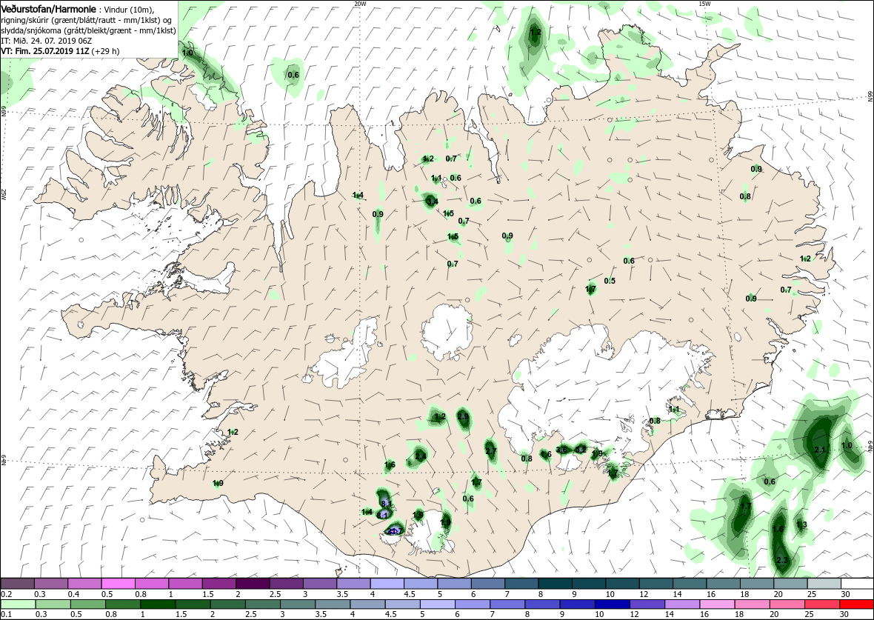Screen dimensions: 874x620
Task: Click the "2.1" value in the offshore cell
Action: pos(820,450)
